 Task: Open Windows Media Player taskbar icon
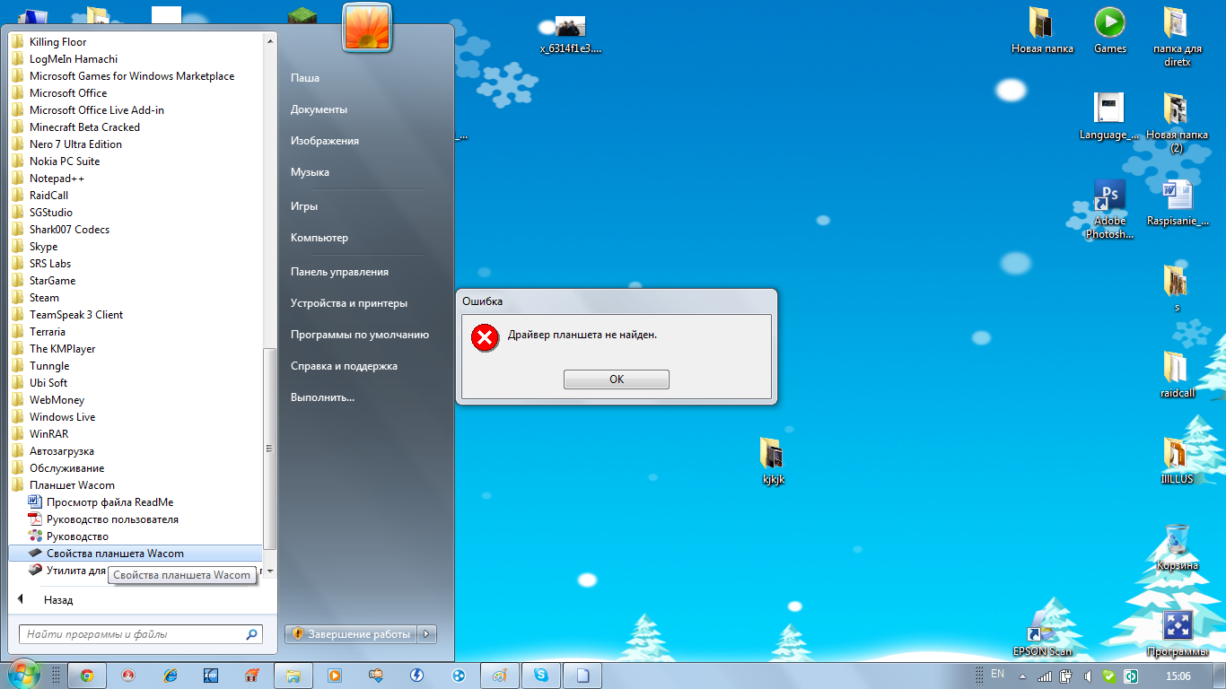point(334,676)
